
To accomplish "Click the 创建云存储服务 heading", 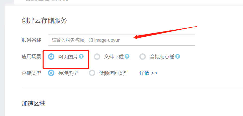I will click(44, 21).
